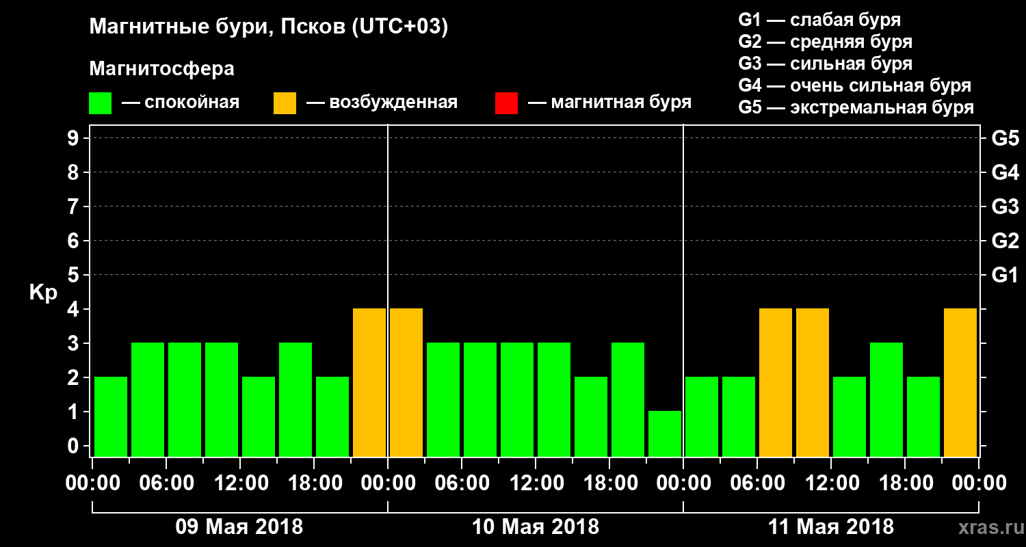Click the 'G3' label on the right axis

(1005, 206)
